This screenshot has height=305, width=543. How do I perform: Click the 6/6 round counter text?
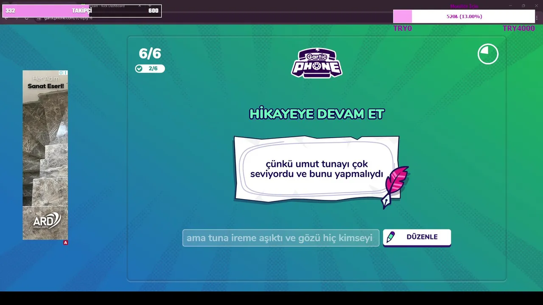(150, 53)
